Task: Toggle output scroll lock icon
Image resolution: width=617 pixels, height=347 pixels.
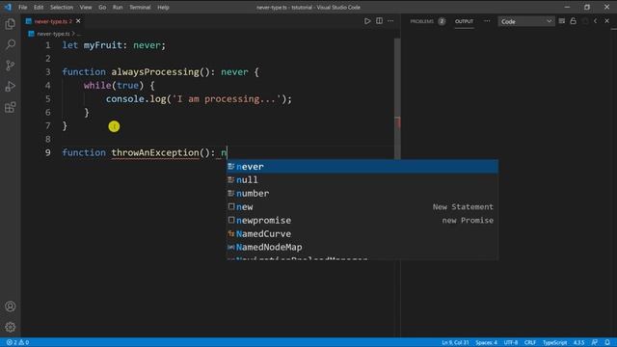Action: [x=573, y=21]
